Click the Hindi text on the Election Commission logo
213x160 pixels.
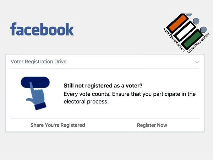click(x=171, y=38)
